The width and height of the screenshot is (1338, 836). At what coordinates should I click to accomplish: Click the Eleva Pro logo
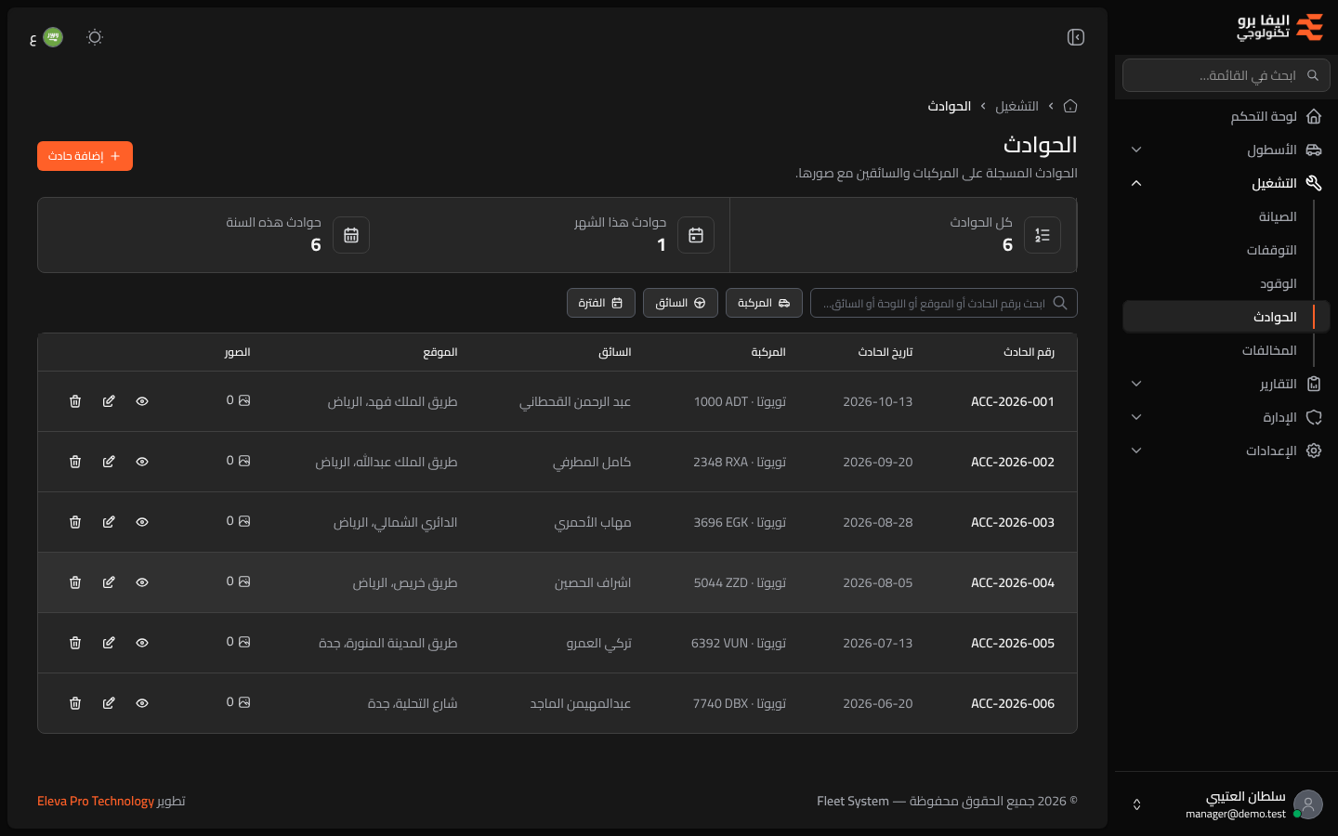(x=1280, y=27)
